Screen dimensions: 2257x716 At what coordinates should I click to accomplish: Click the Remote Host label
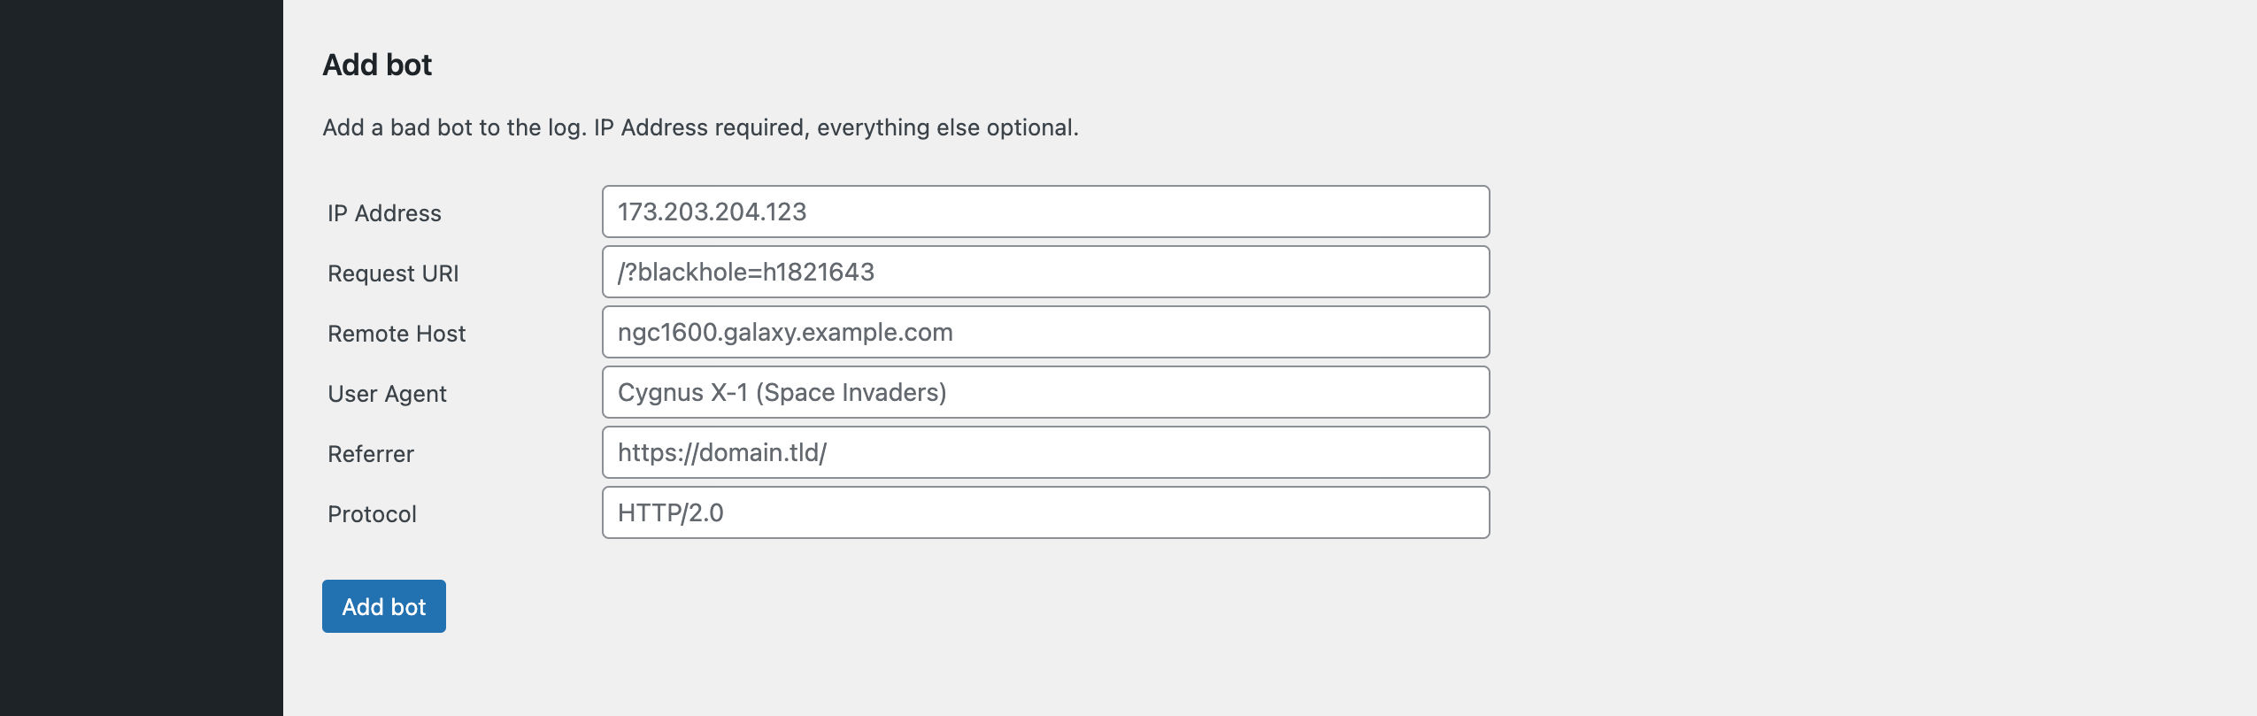(397, 334)
